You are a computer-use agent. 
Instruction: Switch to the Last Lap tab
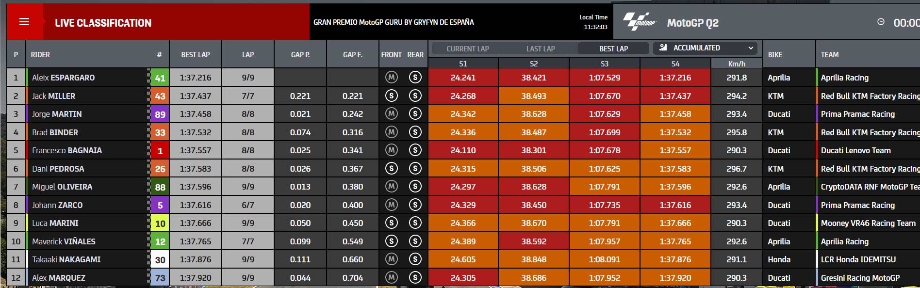[x=541, y=48]
